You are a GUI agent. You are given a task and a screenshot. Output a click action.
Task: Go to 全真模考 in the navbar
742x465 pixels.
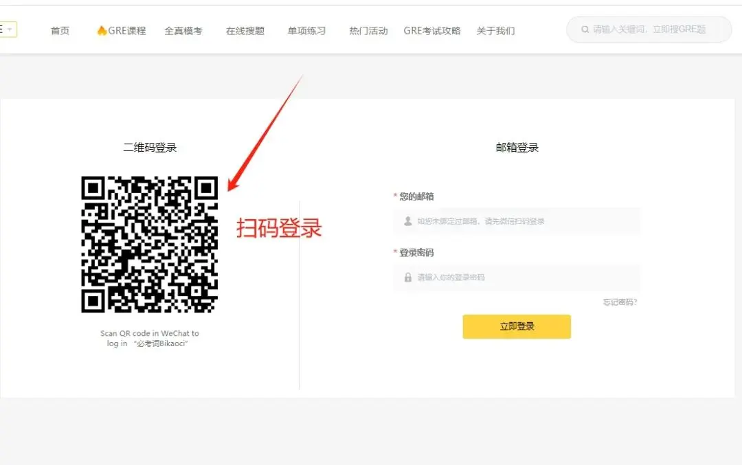(x=183, y=31)
